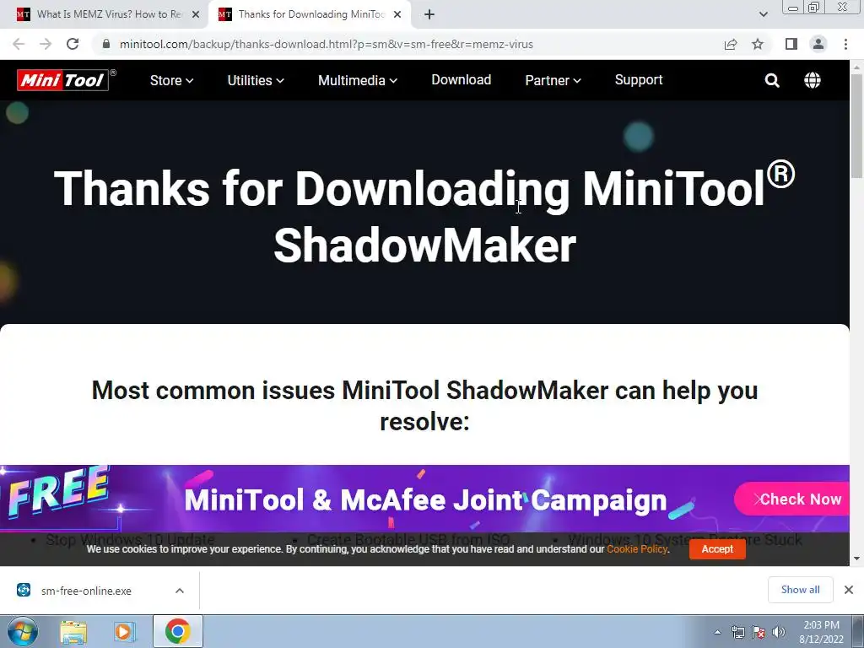Go back to the previous page

pos(19,44)
